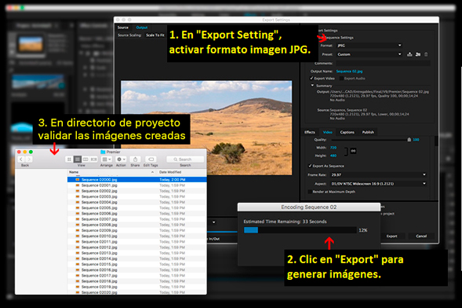This screenshot has height=308, width=462.
Task: Go back in the Finder window
Action: (x=21, y=159)
